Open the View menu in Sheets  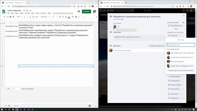[x=17, y=13]
